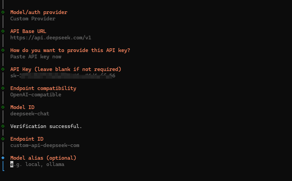Click the diamond beside Verification successful
Viewport: 292px width, 181px height.
point(3,126)
